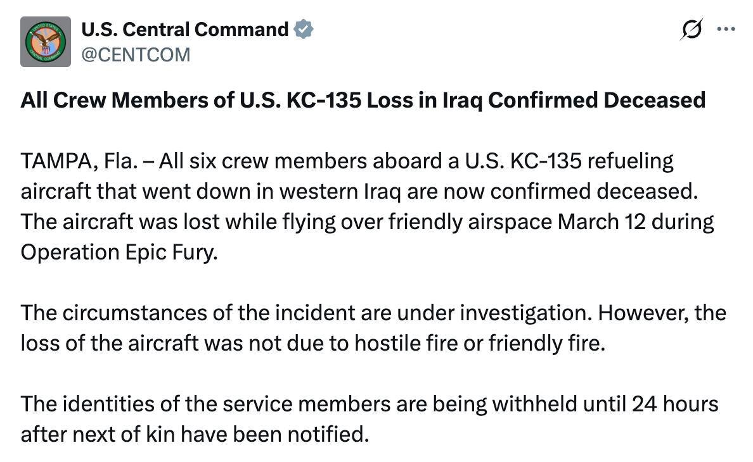This screenshot has height=462, width=753.
Task: Click the blue verified badge
Action: [304, 29]
